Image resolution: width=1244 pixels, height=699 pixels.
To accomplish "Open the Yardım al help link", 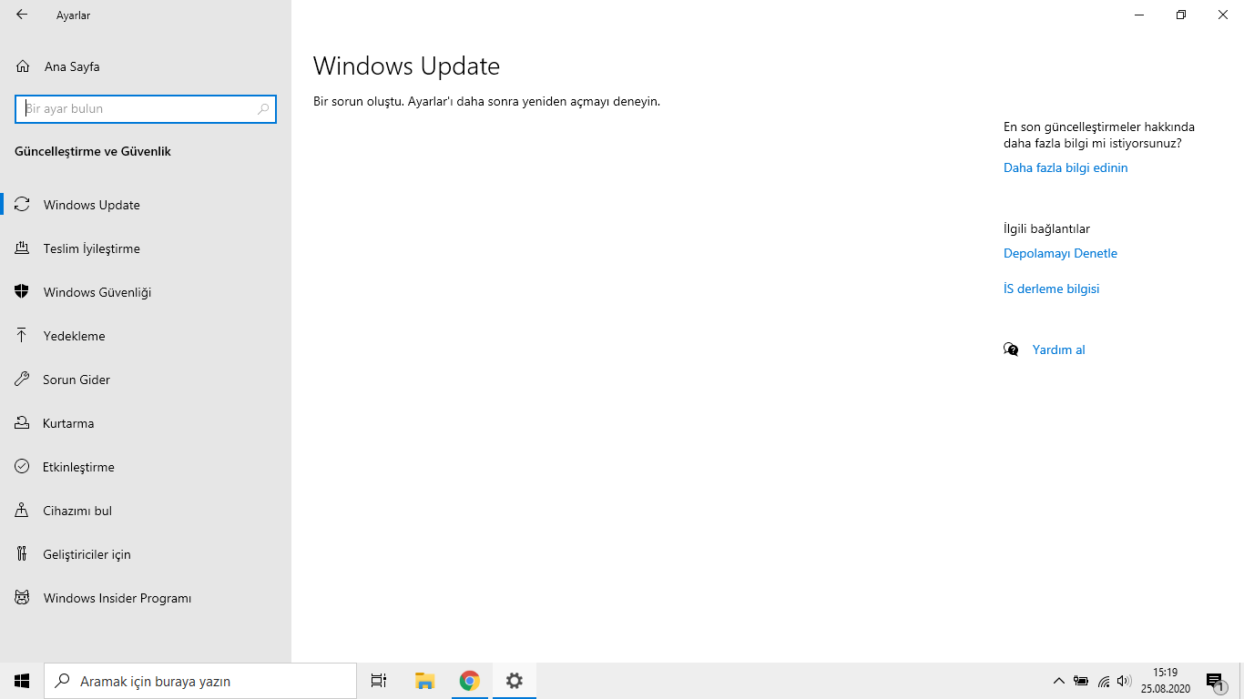I will pos(1058,349).
